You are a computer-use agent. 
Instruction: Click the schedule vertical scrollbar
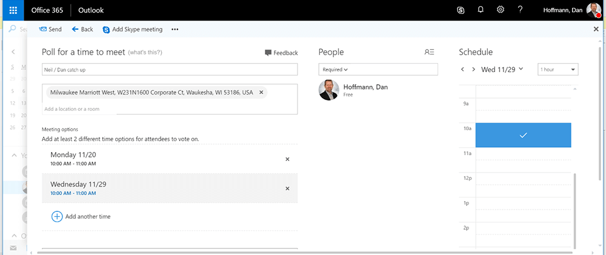coord(575,206)
